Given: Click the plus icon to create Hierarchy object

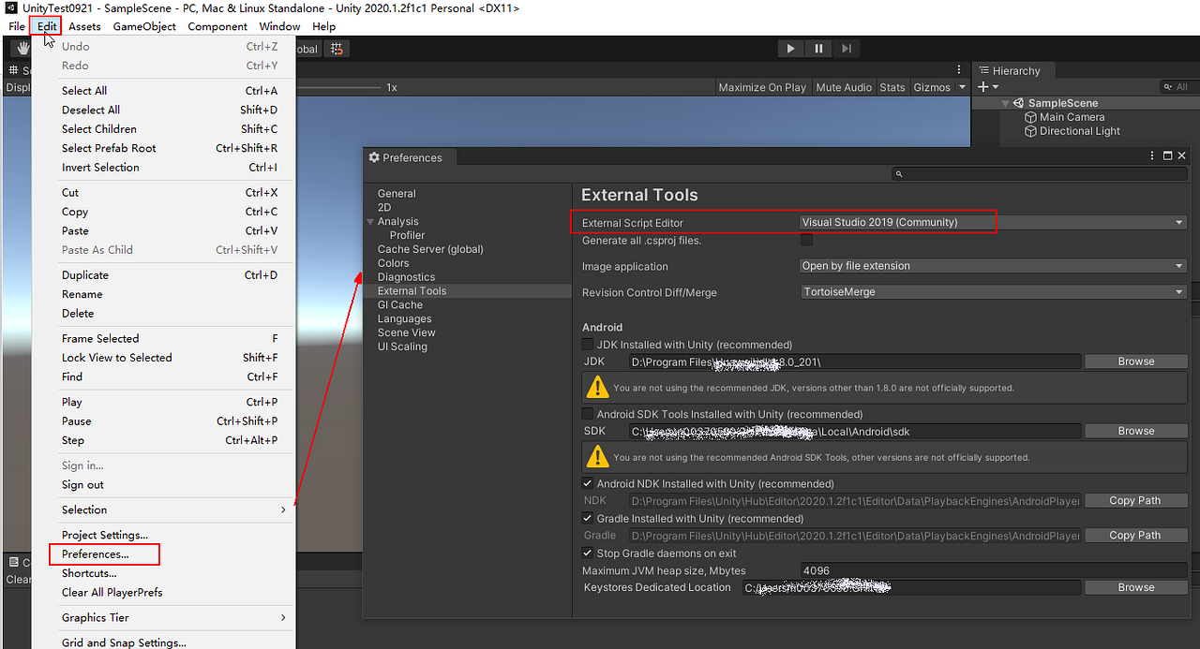Looking at the screenshot, I should (x=981, y=86).
